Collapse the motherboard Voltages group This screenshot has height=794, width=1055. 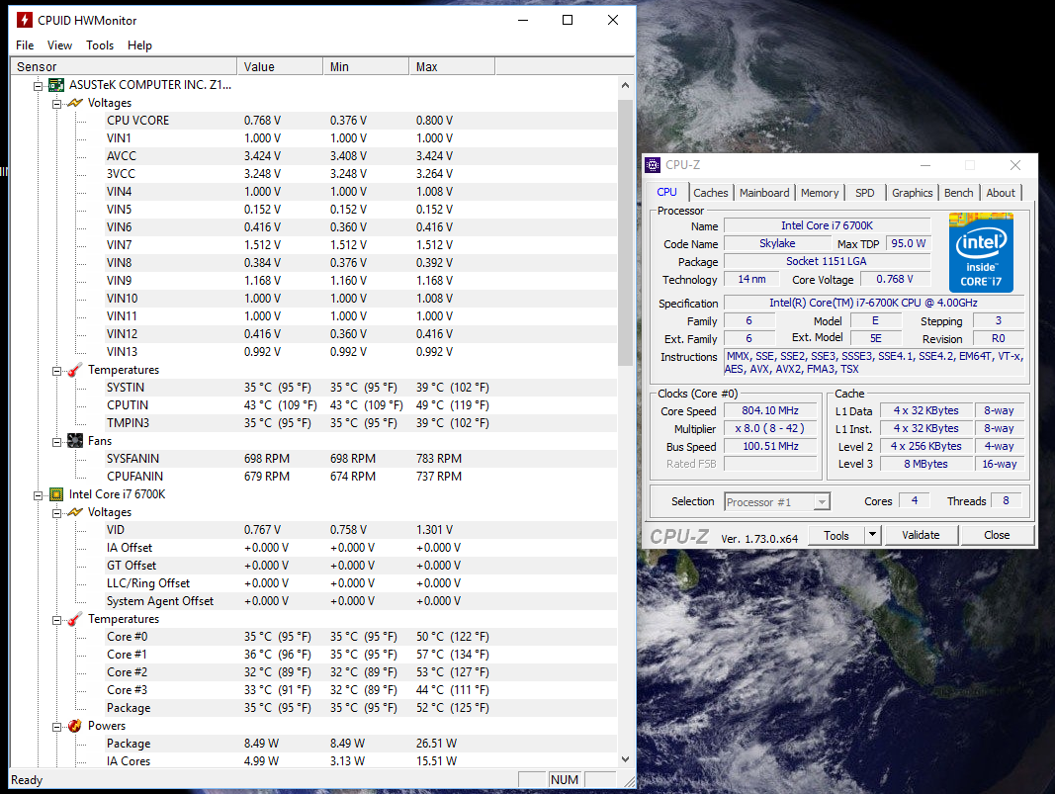57,104
